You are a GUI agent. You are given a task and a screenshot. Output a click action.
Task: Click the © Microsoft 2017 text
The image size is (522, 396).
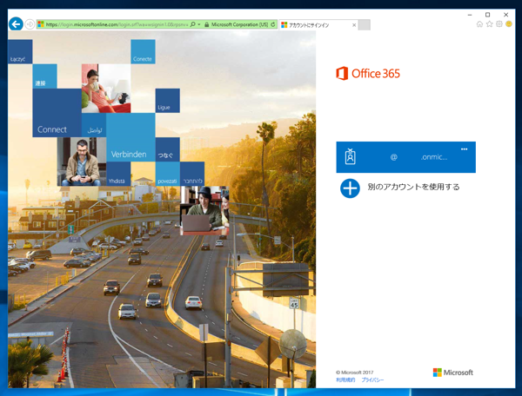tap(355, 373)
